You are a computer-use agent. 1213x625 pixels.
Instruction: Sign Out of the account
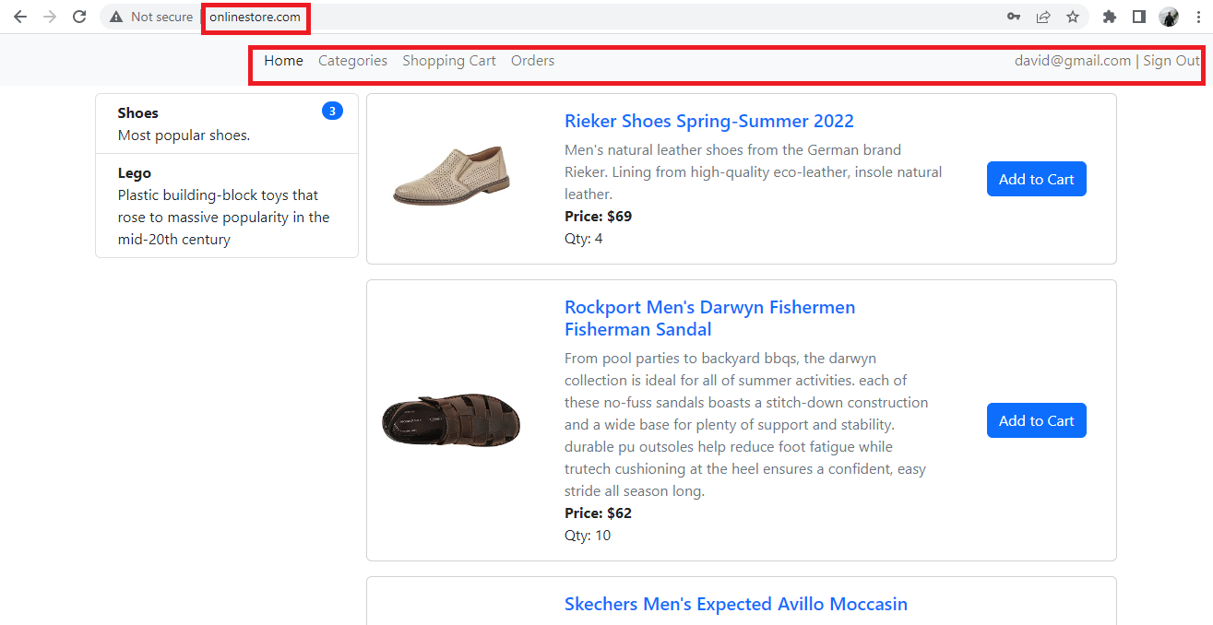1171,61
